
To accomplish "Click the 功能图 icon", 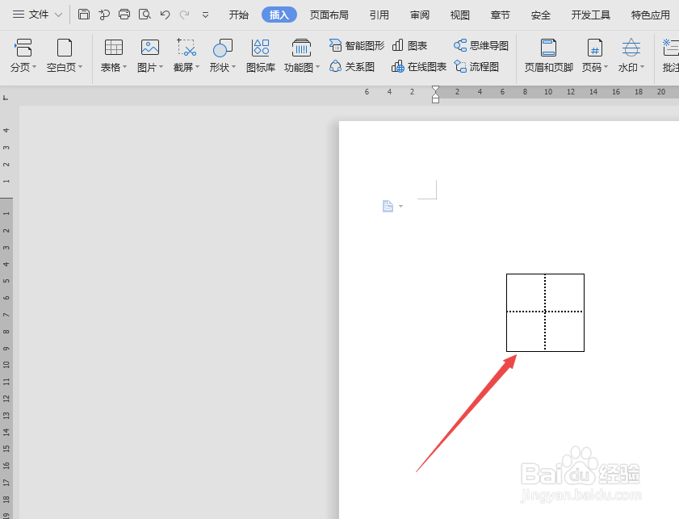I will click(301, 48).
